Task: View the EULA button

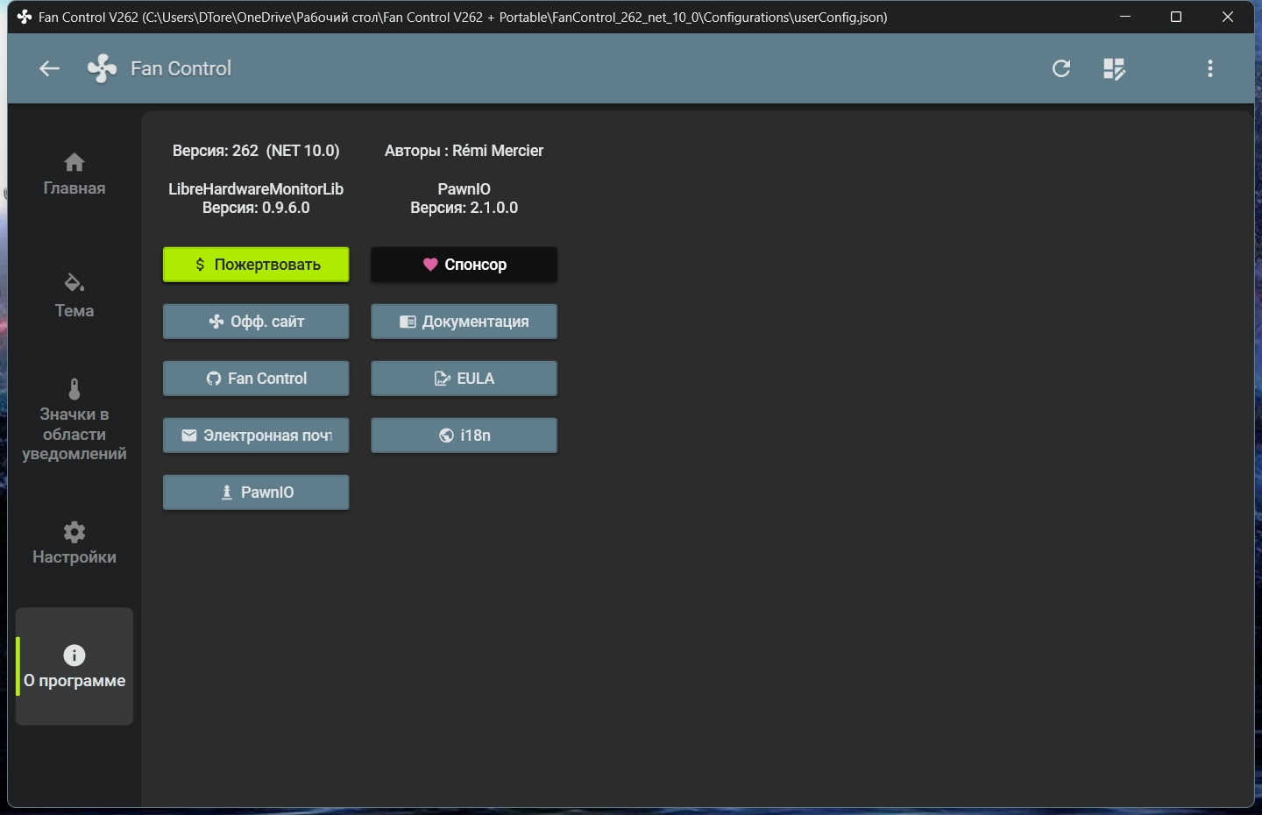Action: coord(464,379)
